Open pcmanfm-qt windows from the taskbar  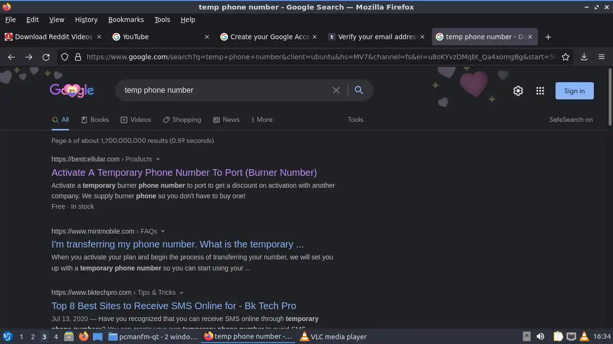pyautogui.click(x=153, y=336)
